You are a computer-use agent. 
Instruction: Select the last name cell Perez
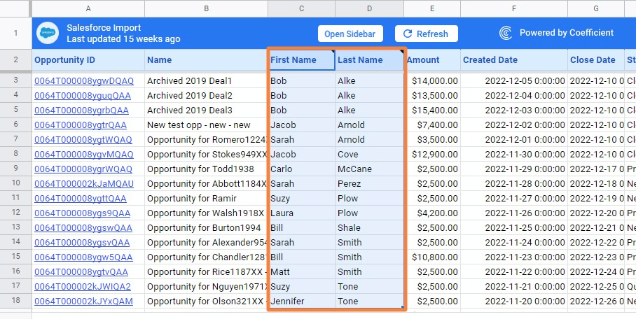tap(369, 183)
